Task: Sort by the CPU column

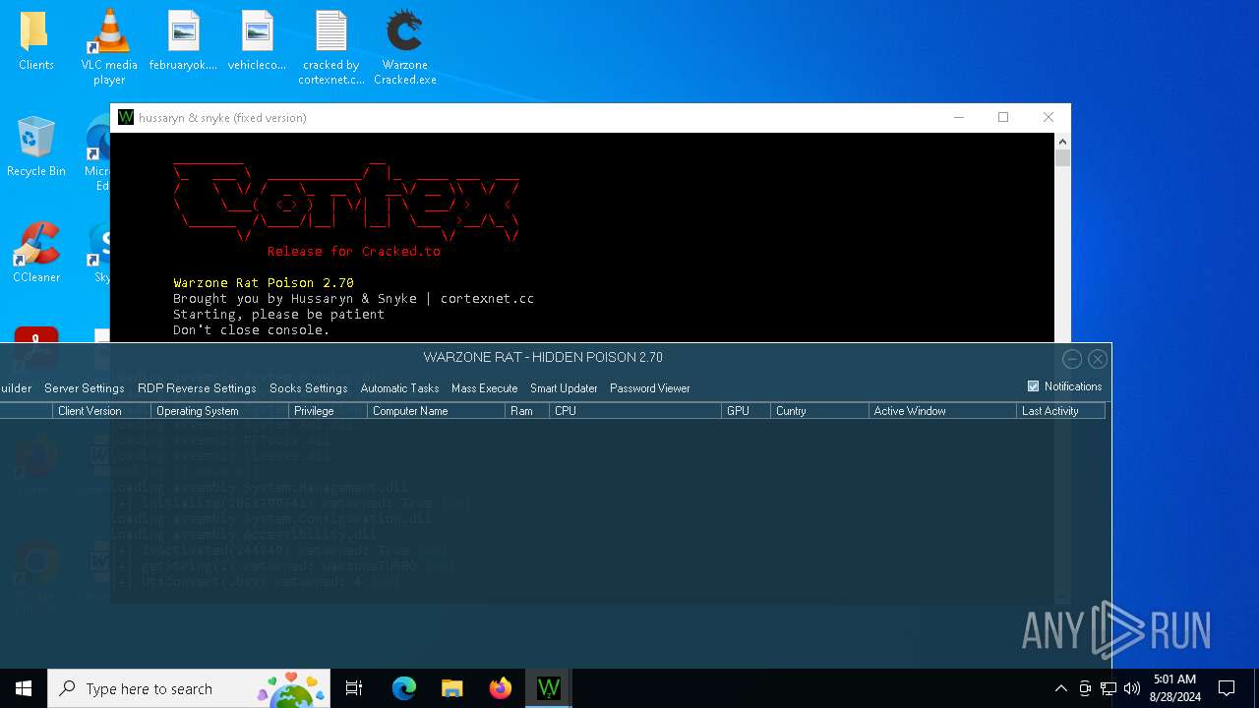Action: (635, 411)
